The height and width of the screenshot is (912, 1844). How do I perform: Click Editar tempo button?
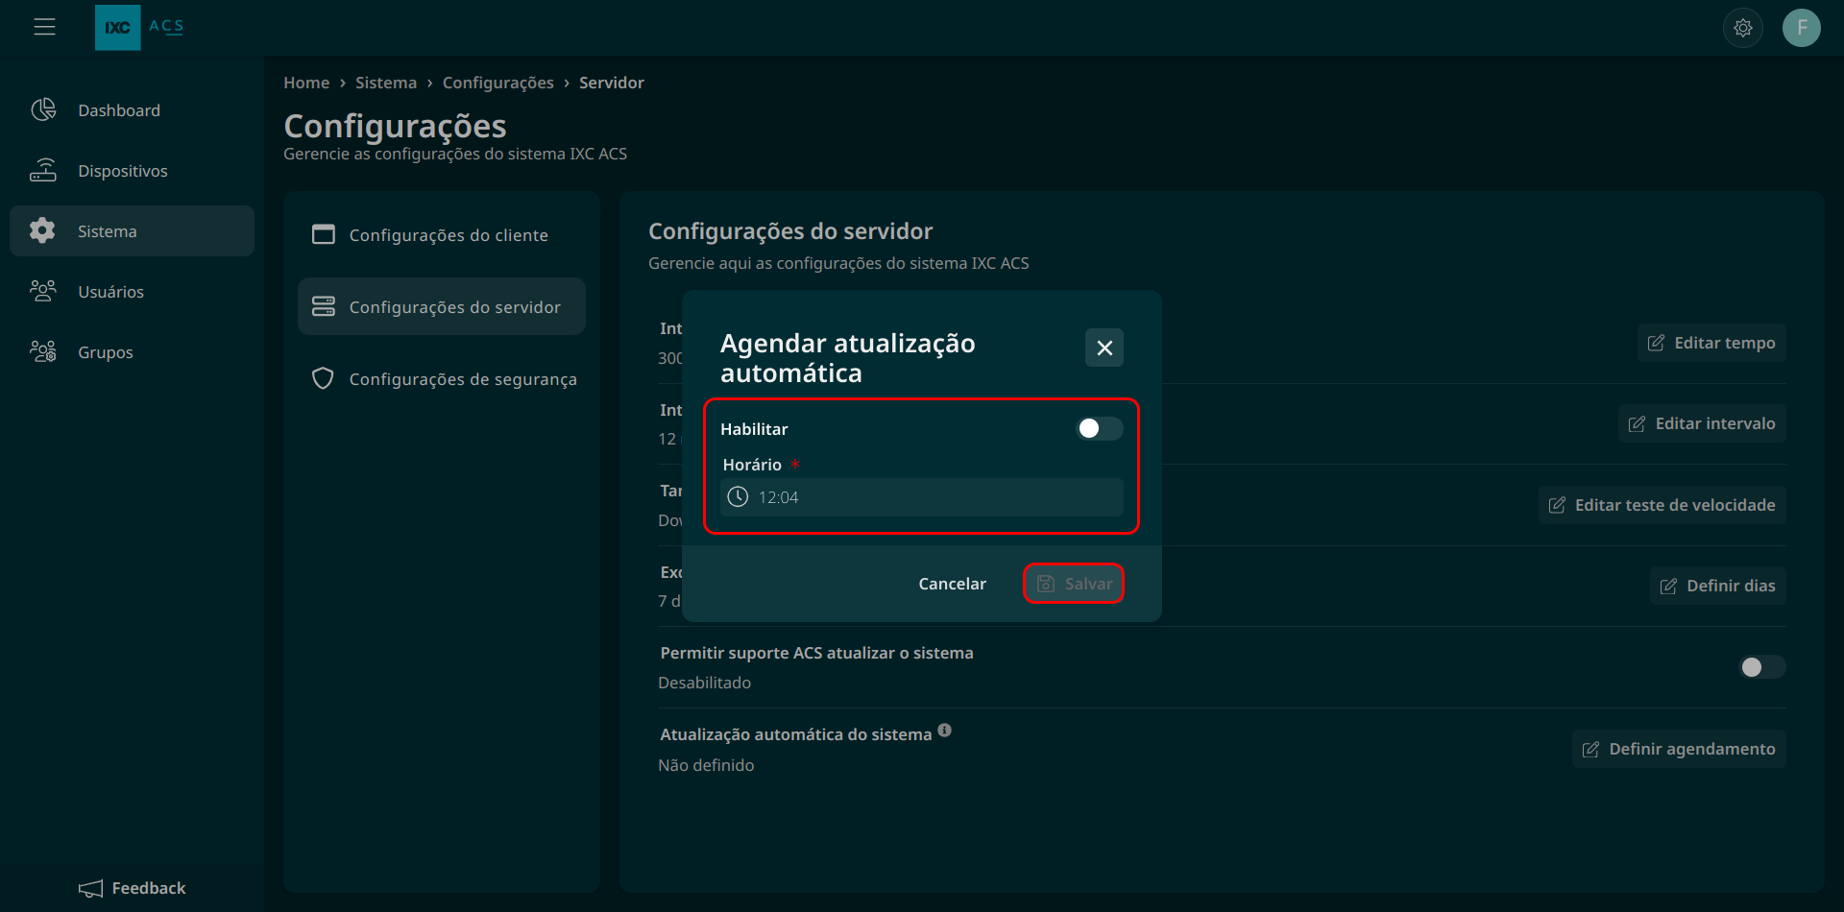click(1711, 343)
